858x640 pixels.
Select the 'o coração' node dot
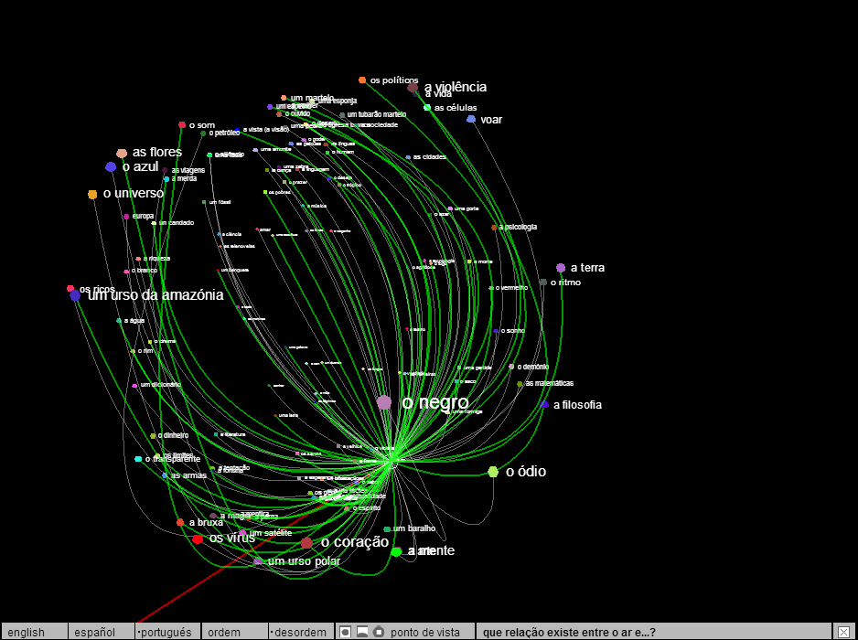(x=306, y=543)
